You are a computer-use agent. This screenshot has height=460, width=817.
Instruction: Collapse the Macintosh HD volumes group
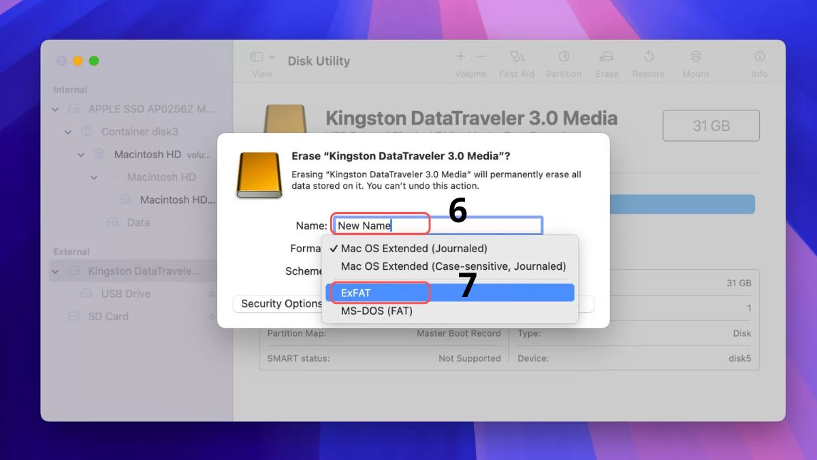[82, 155]
